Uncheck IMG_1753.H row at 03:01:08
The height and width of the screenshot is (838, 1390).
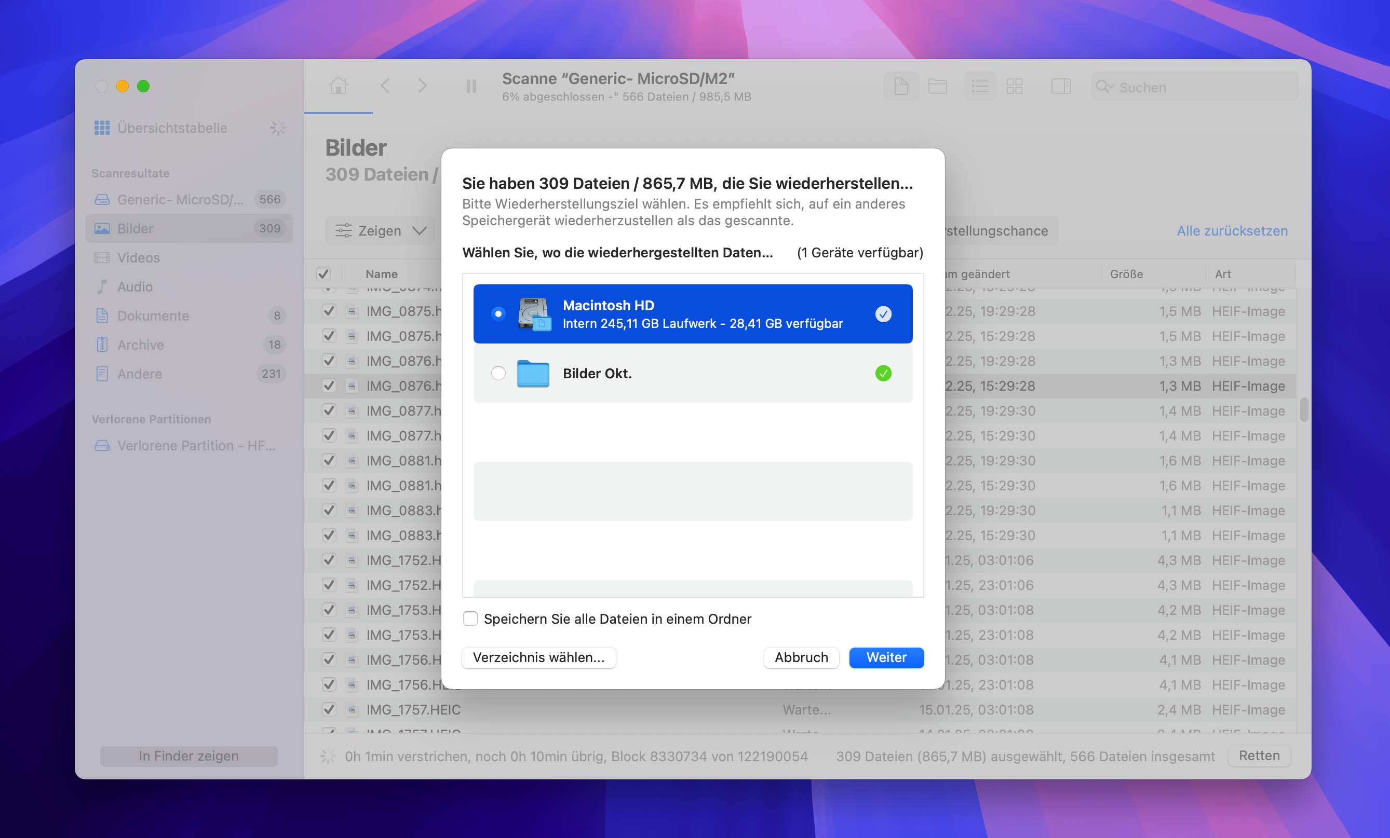pos(328,610)
